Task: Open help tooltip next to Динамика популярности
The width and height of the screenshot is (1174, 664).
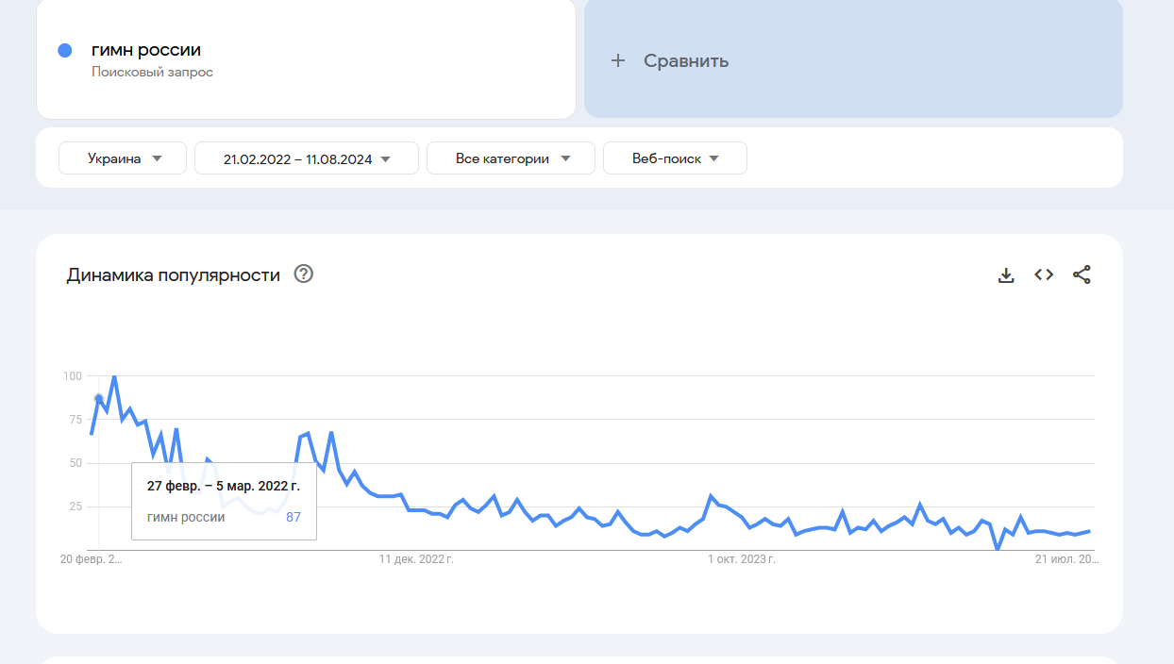Action: tap(303, 274)
